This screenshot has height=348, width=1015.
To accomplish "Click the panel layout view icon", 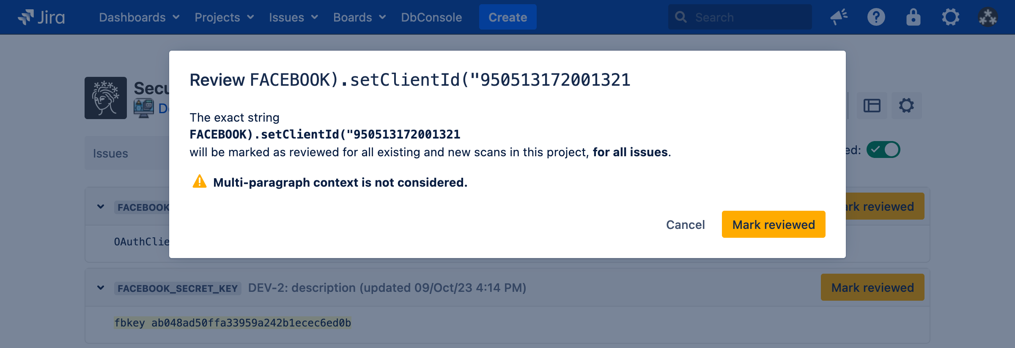I will click(x=872, y=106).
